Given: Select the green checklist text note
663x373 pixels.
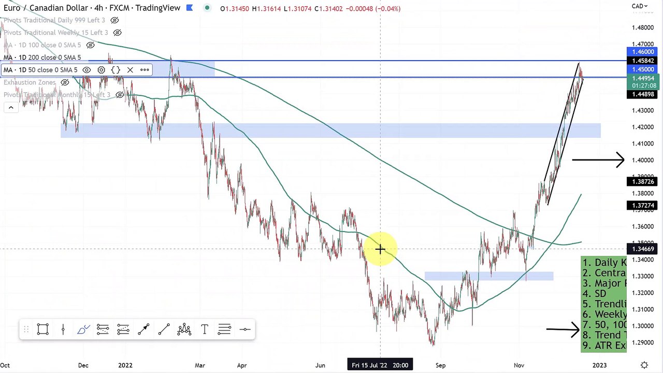Looking at the screenshot, I should (x=603, y=304).
